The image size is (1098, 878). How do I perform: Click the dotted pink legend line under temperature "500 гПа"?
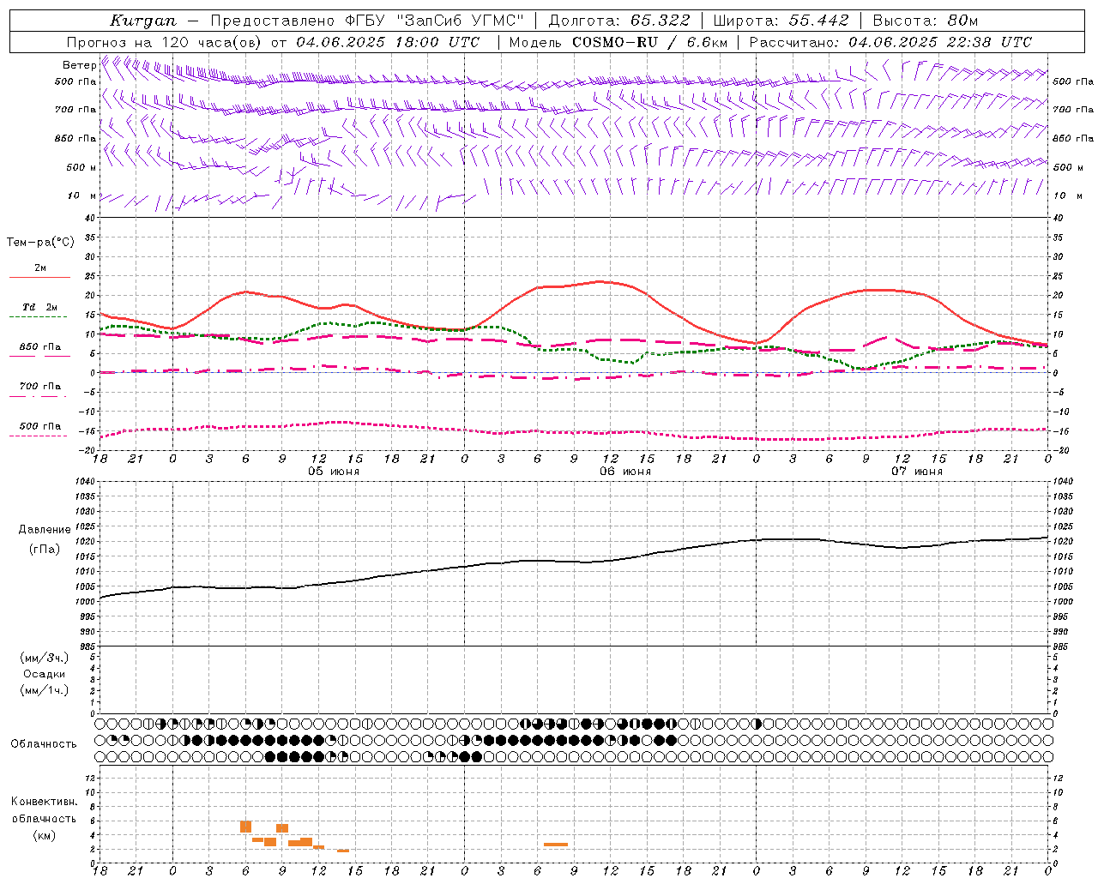[38, 436]
